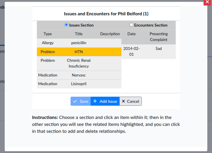
Task: Select the Lisinopril Medication row
Action: (x=79, y=84)
